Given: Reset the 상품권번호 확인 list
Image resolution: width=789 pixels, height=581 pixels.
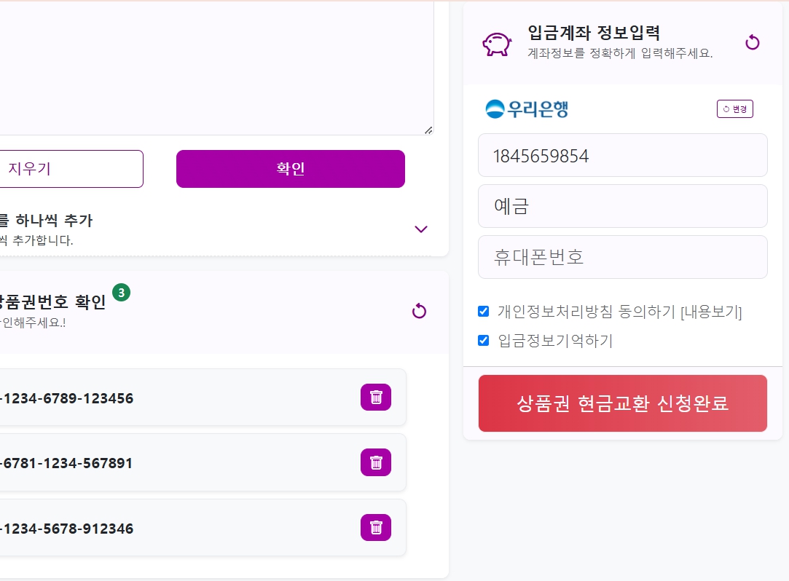Looking at the screenshot, I should coord(419,312).
